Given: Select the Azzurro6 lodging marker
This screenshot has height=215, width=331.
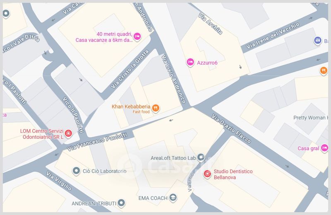Looking at the screenshot, I should pos(190,63).
